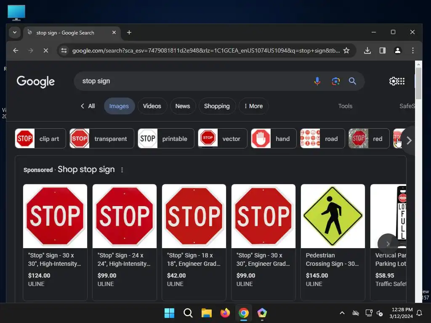Open the Pedestrian Crossing Sign product
Viewport: 431px width, 323px height.
click(333, 242)
